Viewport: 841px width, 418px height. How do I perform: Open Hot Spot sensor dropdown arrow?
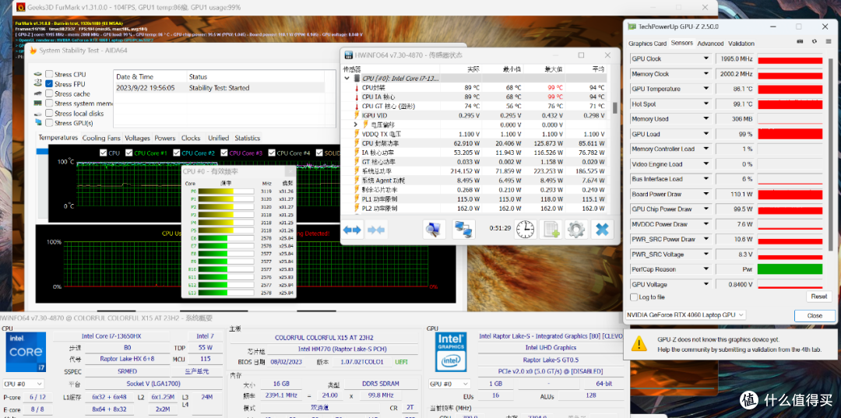click(x=706, y=104)
